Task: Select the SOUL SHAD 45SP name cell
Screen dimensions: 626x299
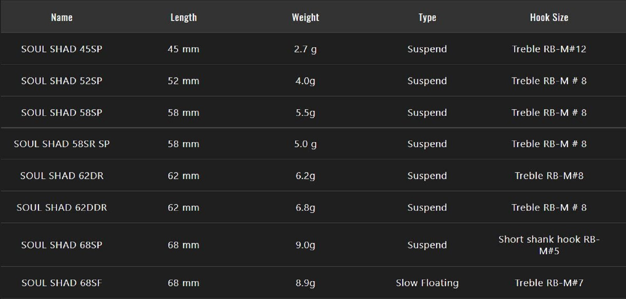Action: coord(62,49)
